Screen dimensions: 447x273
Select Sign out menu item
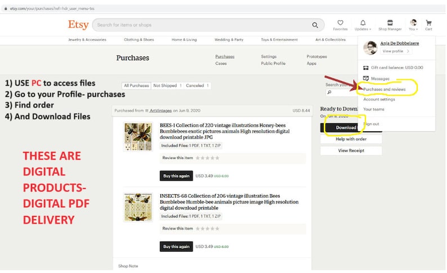click(x=372, y=124)
